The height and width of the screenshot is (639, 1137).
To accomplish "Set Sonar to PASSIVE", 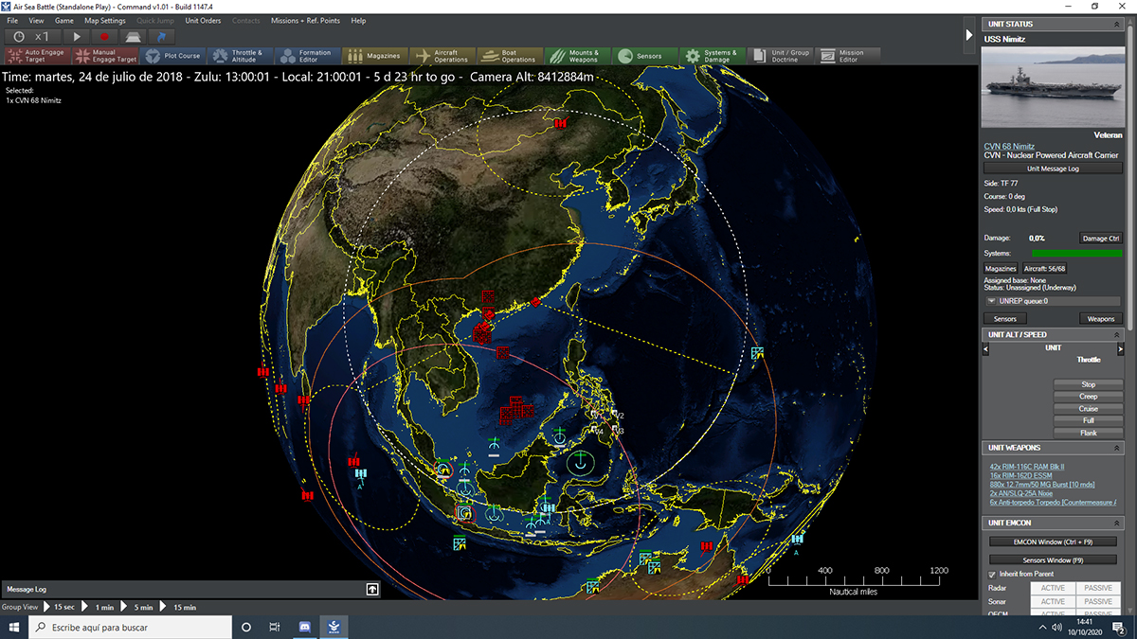I will (1098, 602).
